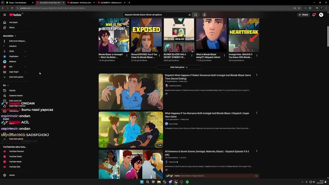
Task: Open the GAMERALISIMUS channel avatar
Action: 167,86
